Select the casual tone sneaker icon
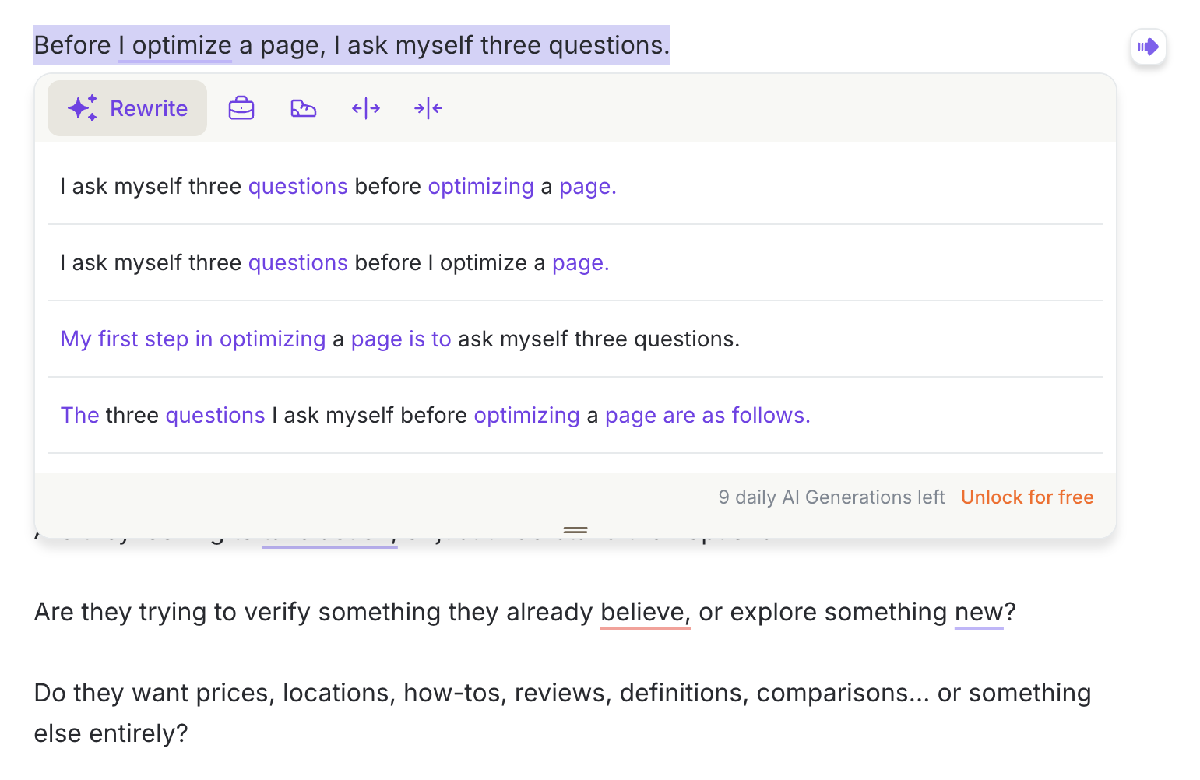The width and height of the screenshot is (1200, 780). click(304, 108)
